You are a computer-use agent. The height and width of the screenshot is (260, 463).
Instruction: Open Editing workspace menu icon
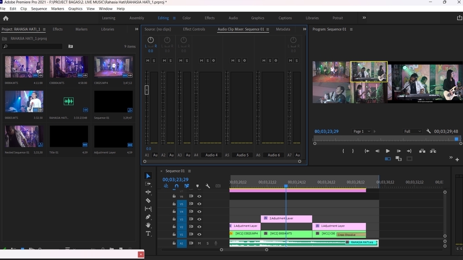coord(174,18)
